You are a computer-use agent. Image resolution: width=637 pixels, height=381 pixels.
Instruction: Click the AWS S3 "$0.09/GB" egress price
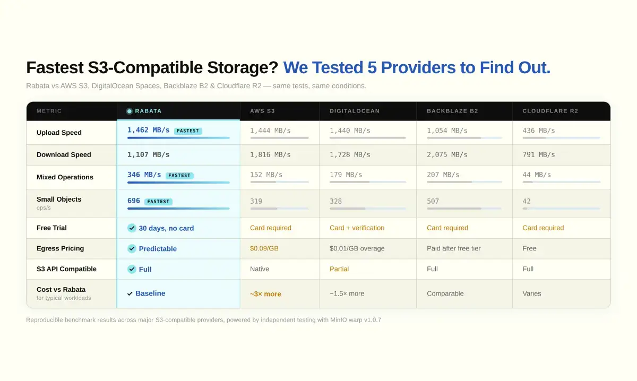point(265,248)
